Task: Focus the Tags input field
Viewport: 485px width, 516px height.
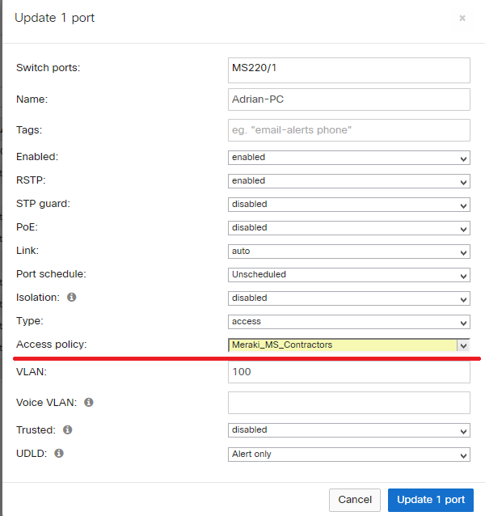Action: click(x=349, y=130)
